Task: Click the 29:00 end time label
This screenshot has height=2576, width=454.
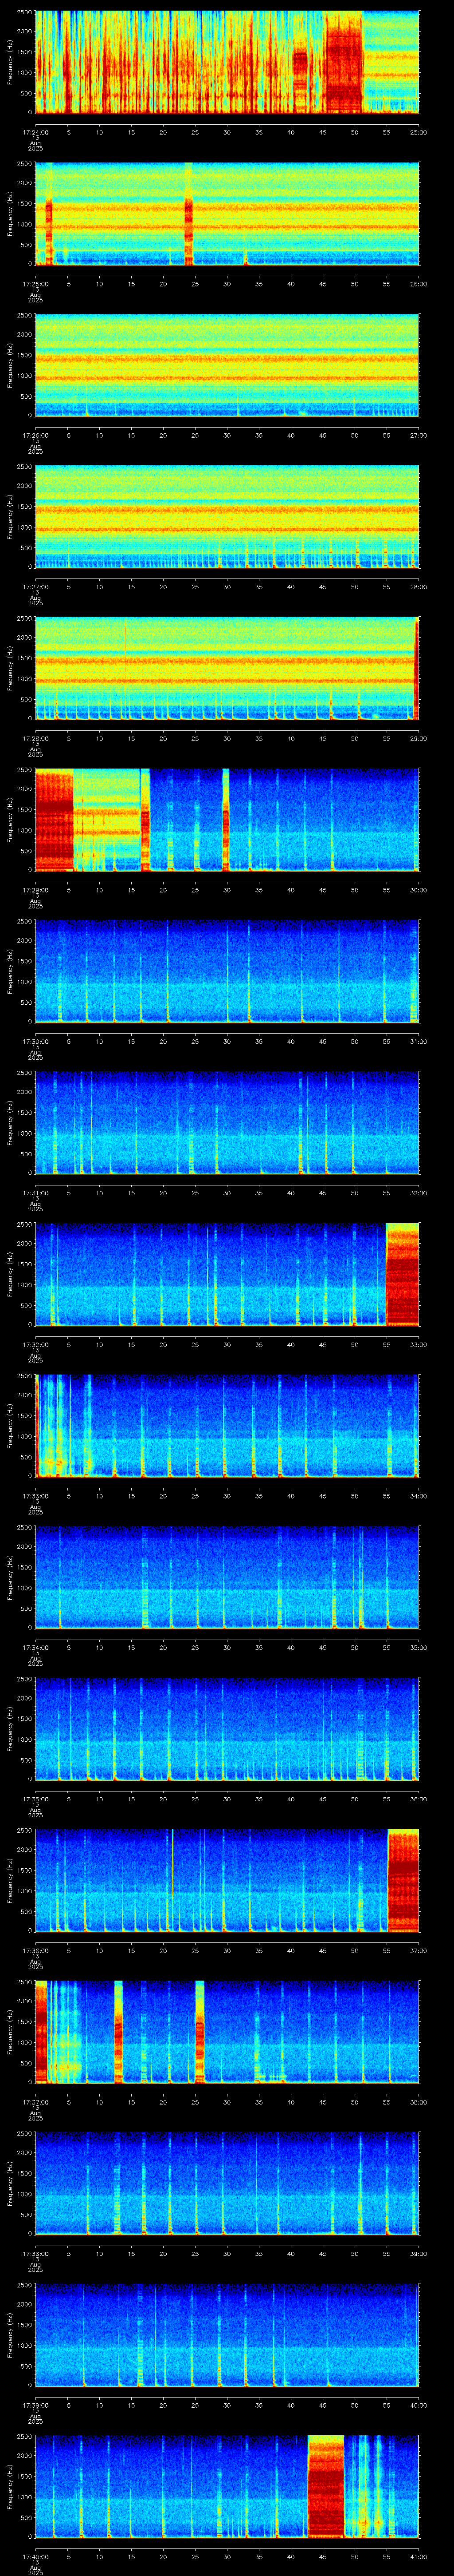Action: [418, 738]
